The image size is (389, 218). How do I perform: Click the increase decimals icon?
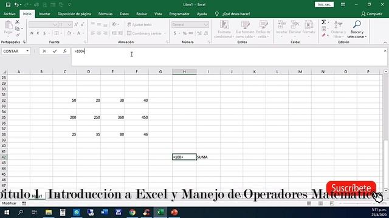point(199,33)
